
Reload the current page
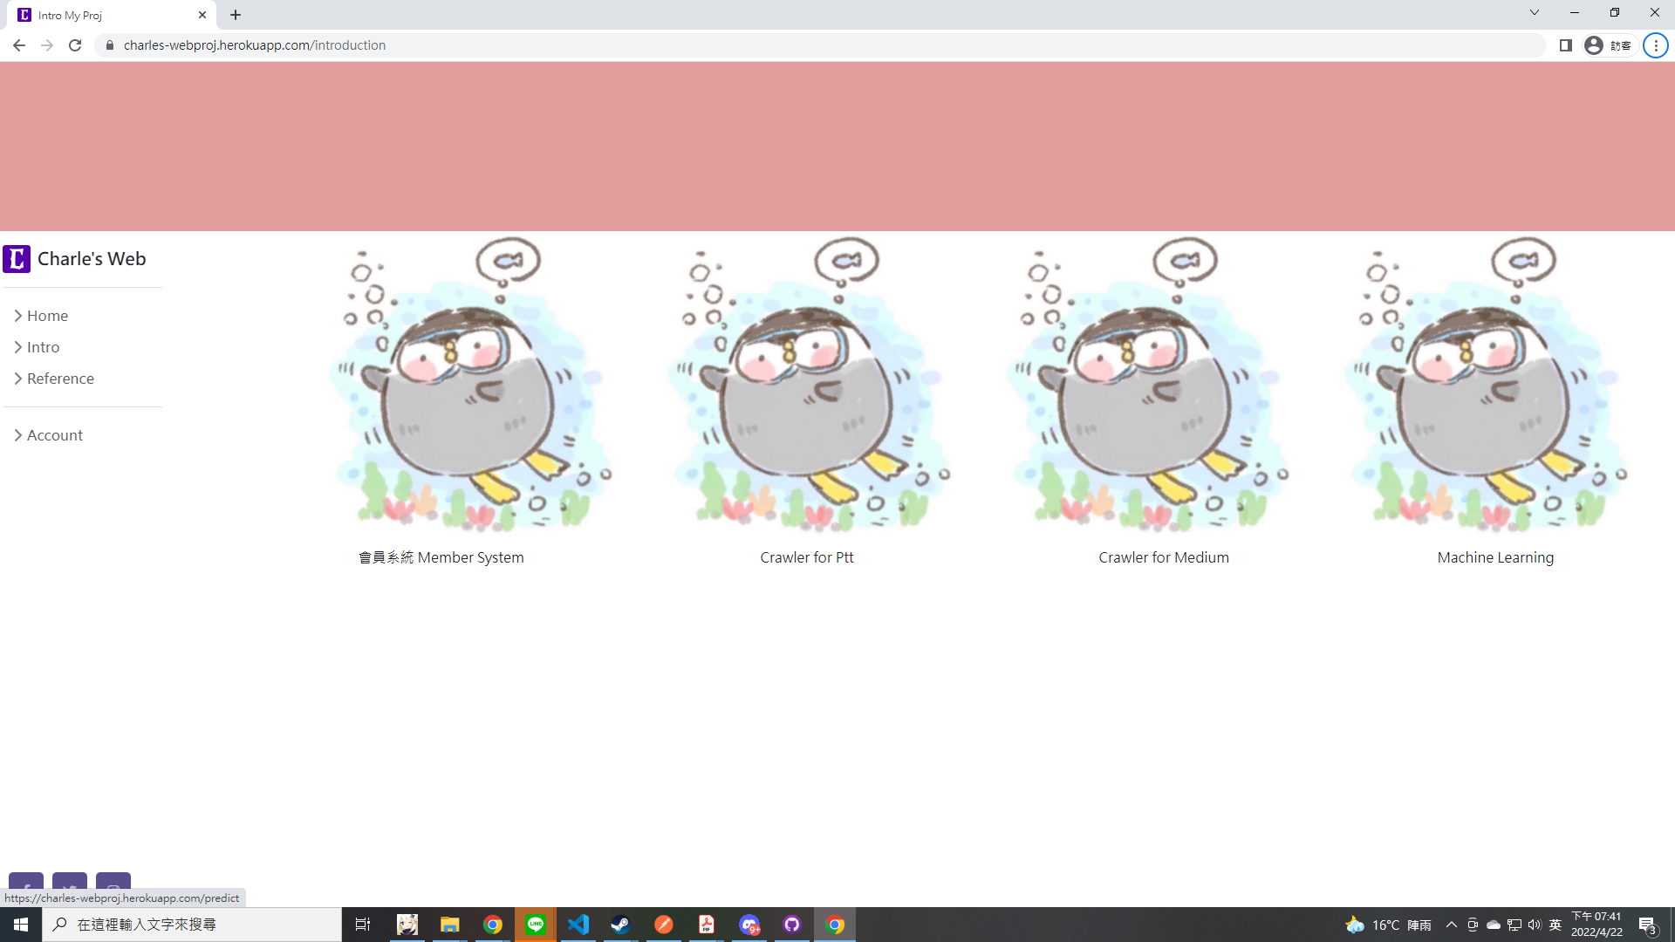click(75, 45)
